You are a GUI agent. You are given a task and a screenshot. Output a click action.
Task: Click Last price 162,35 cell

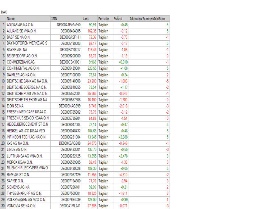point(90,31)
